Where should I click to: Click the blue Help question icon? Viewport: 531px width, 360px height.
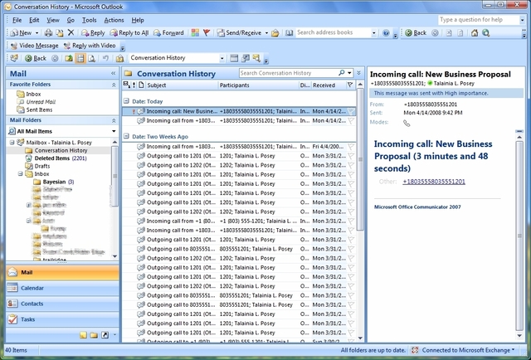[x=386, y=33]
